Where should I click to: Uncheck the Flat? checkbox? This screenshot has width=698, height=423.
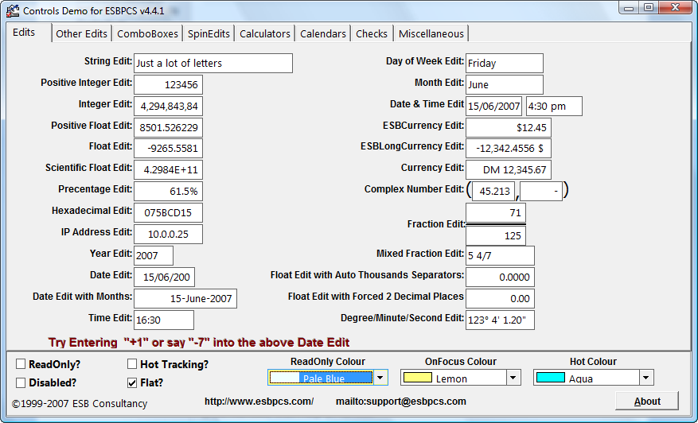(x=132, y=382)
